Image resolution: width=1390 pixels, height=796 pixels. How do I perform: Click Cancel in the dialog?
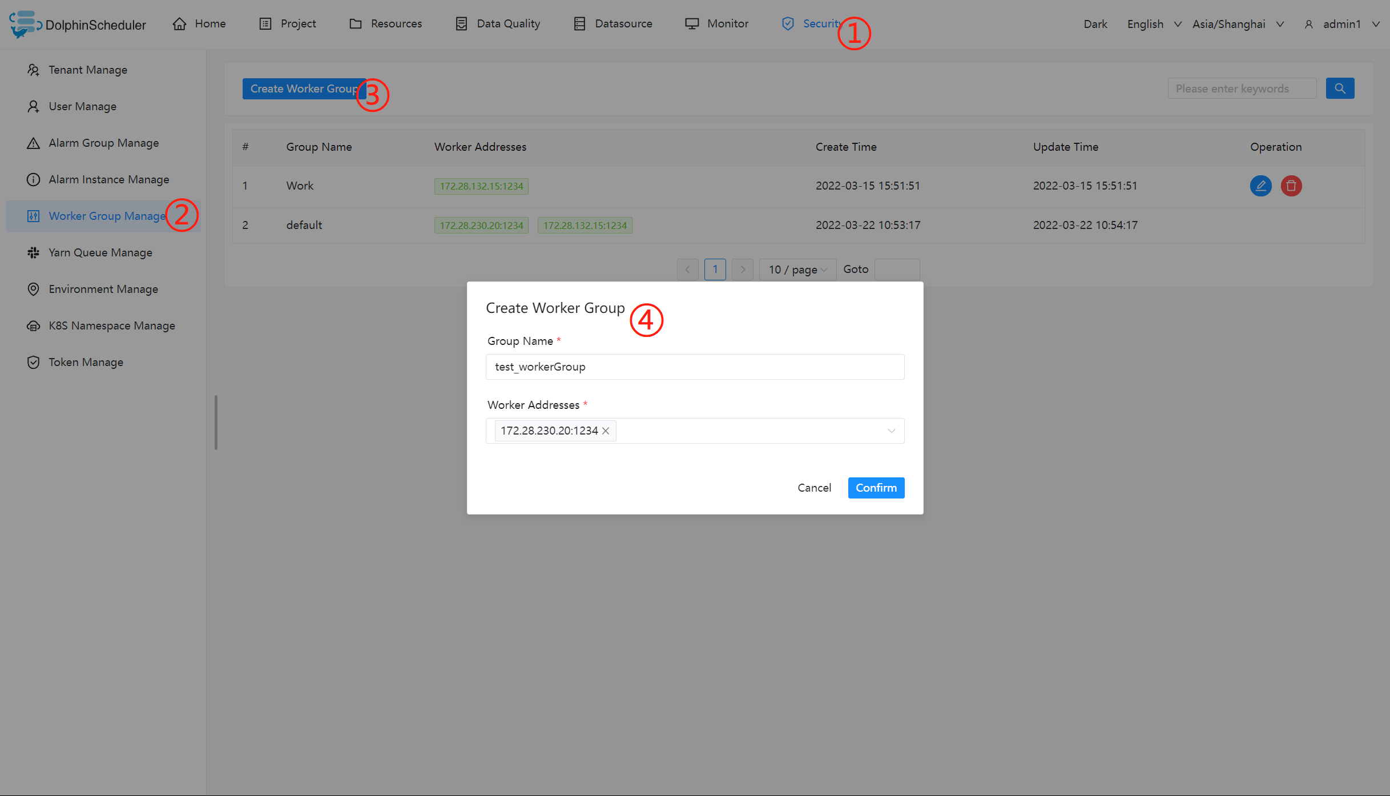814,488
